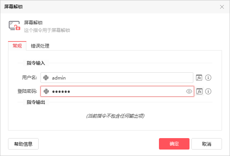Image resolution: width=230 pixels, height=156 pixels.
Task: Switch to the 常规 tab
Action: pos(17,46)
